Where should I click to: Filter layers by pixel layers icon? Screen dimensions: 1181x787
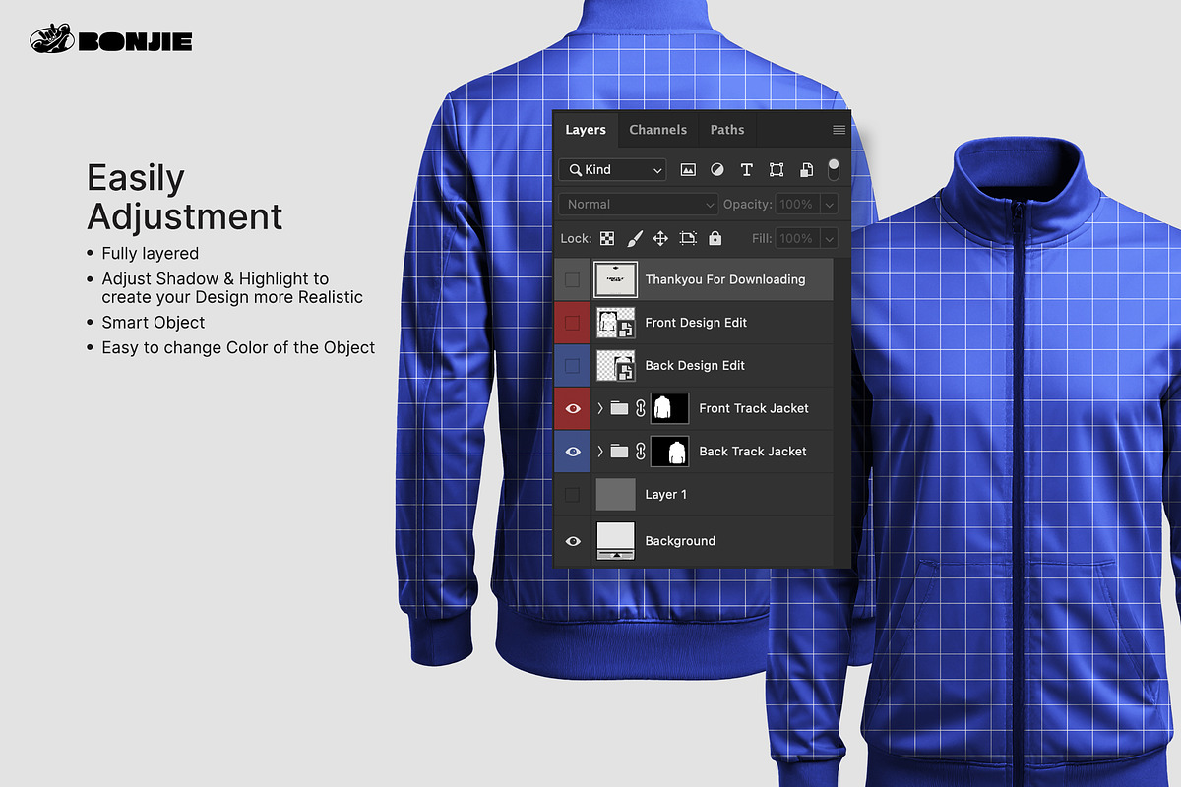tap(688, 169)
